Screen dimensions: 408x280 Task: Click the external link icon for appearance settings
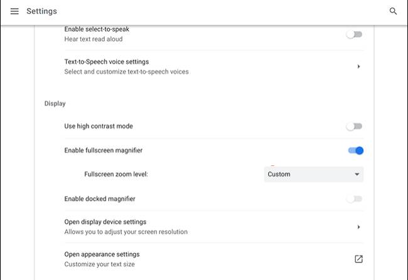pos(358,259)
